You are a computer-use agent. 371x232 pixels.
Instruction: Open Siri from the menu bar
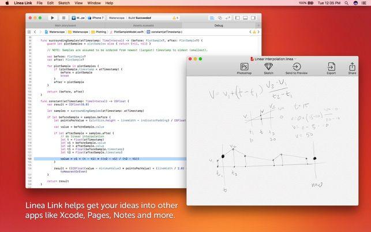pyautogui.click(x=355, y=3)
